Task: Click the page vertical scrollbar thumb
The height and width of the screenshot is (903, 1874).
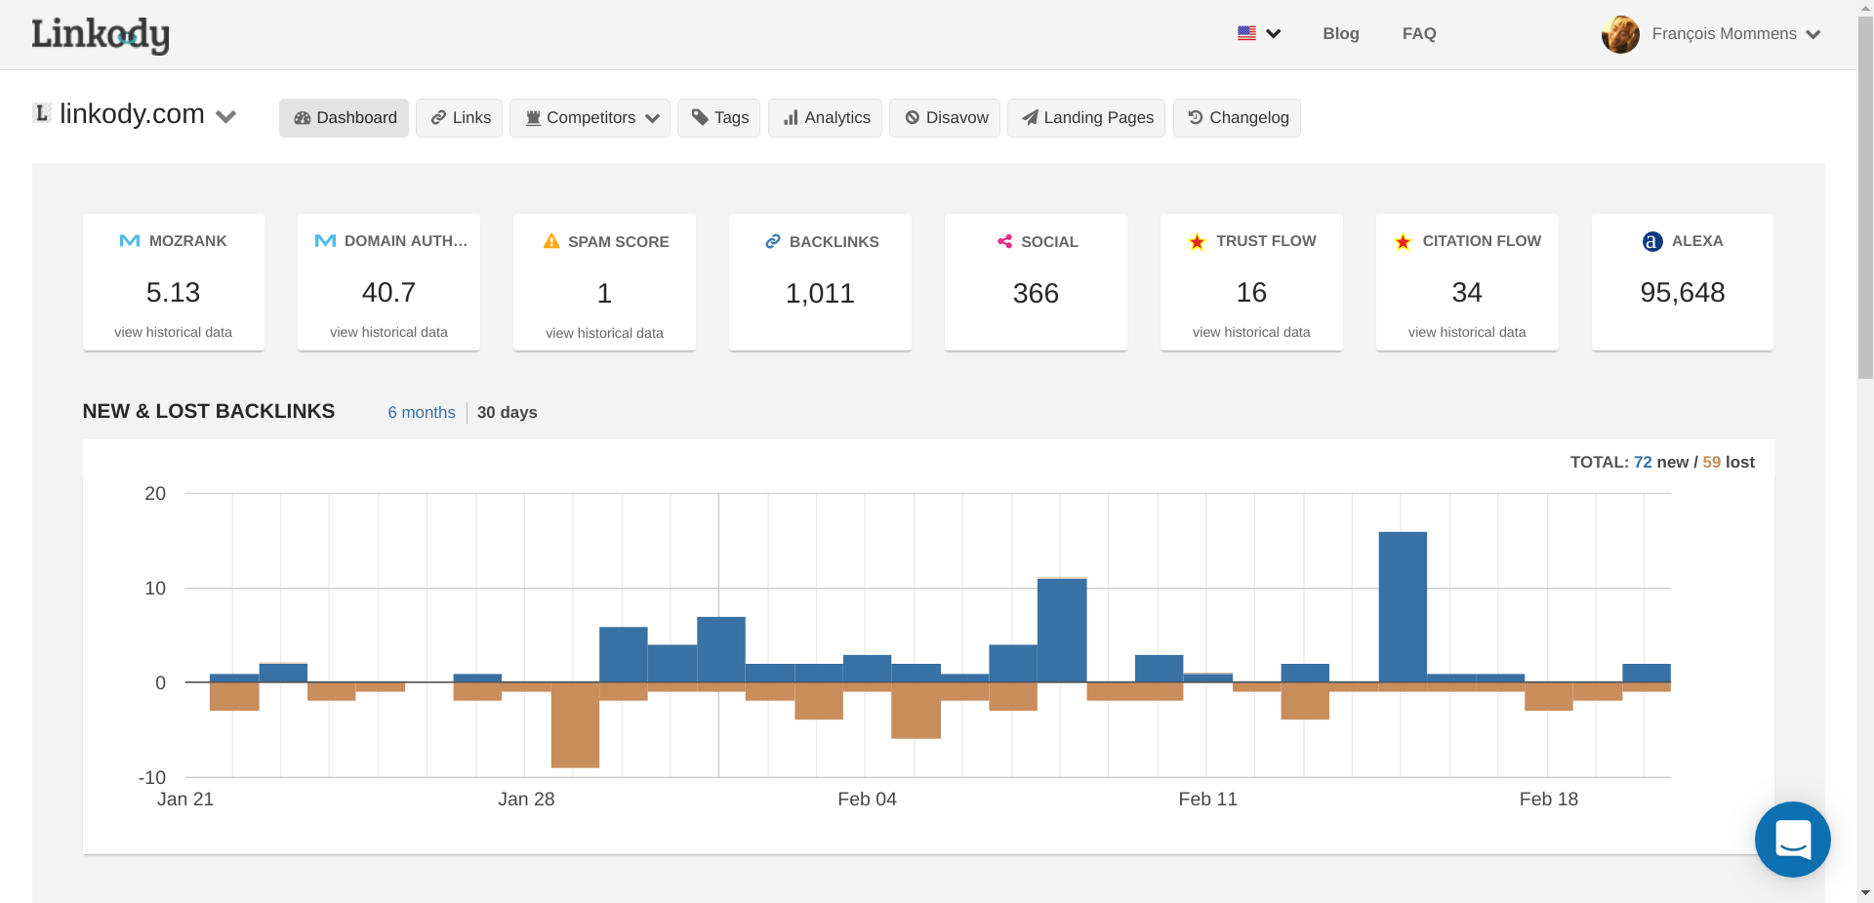Action: click(x=1865, y=197)
